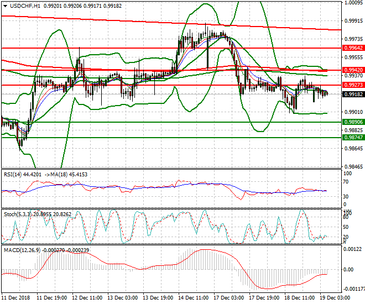
Task: Select the USDCHF,H1 chart title text
Action: pos(25,6)
